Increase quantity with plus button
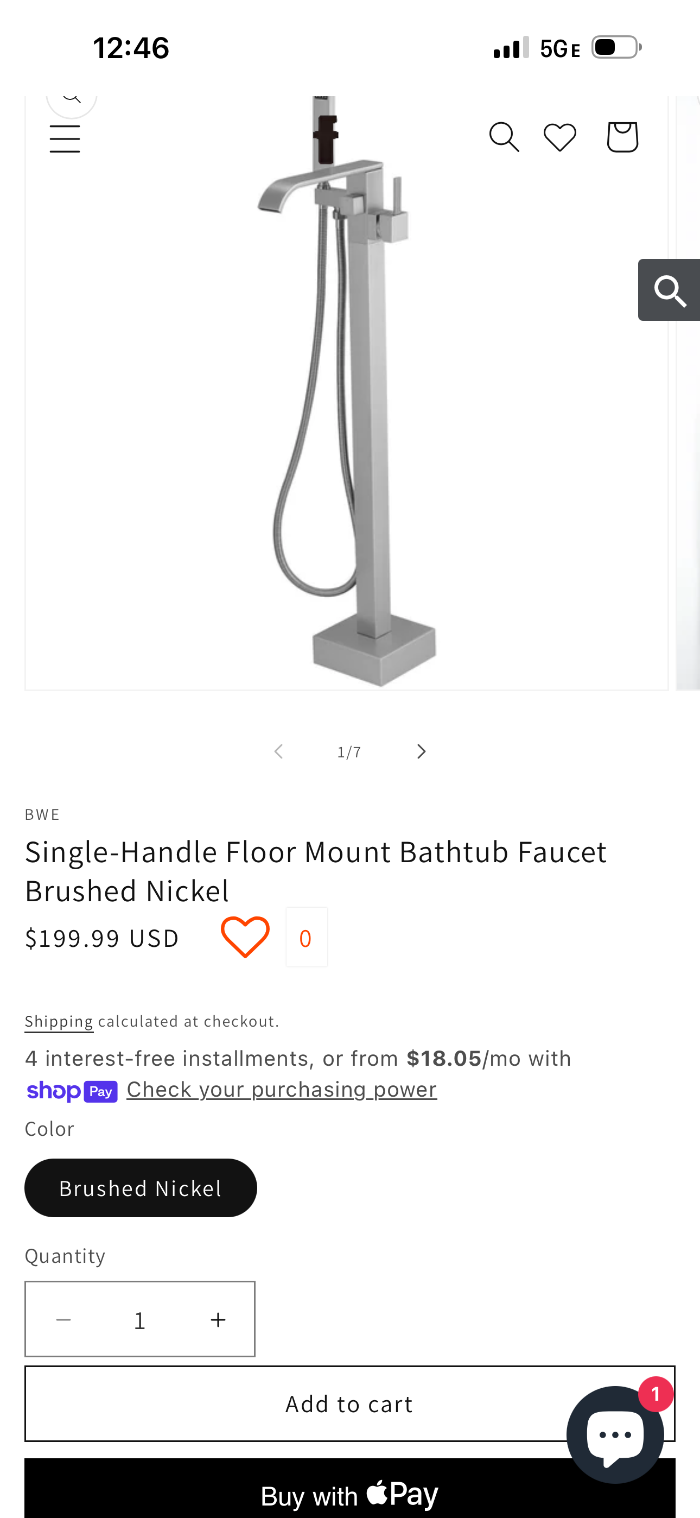 click(218, 1319)
